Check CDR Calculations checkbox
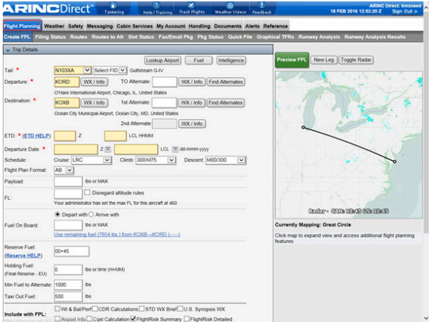Viewport: 429px width, 322px height. tap(95, 309)
